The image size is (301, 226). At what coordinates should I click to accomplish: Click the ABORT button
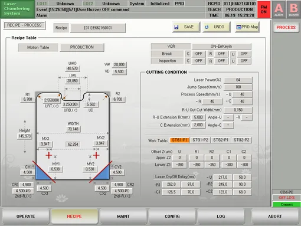click(x=275, y=217)
